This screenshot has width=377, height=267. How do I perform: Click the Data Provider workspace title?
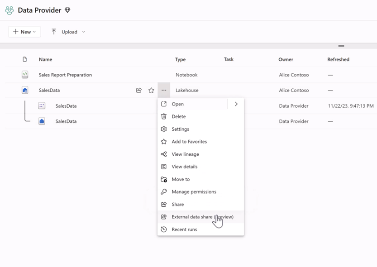point(39,10)
